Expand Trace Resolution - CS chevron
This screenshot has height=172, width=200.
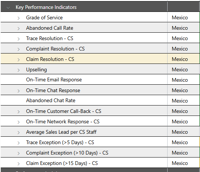point(19,39)
